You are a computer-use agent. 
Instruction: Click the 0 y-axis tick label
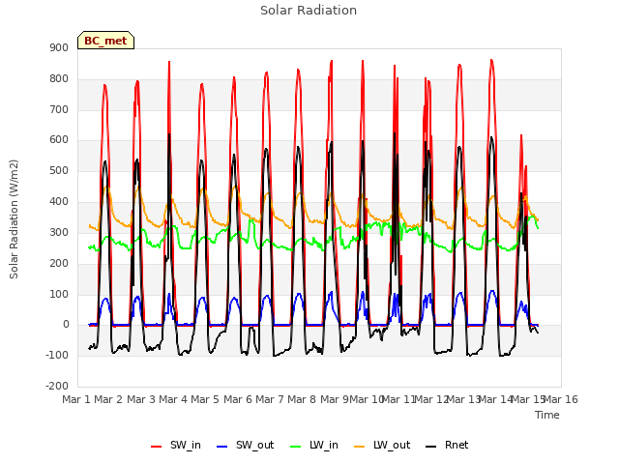(x=66, y=325)
